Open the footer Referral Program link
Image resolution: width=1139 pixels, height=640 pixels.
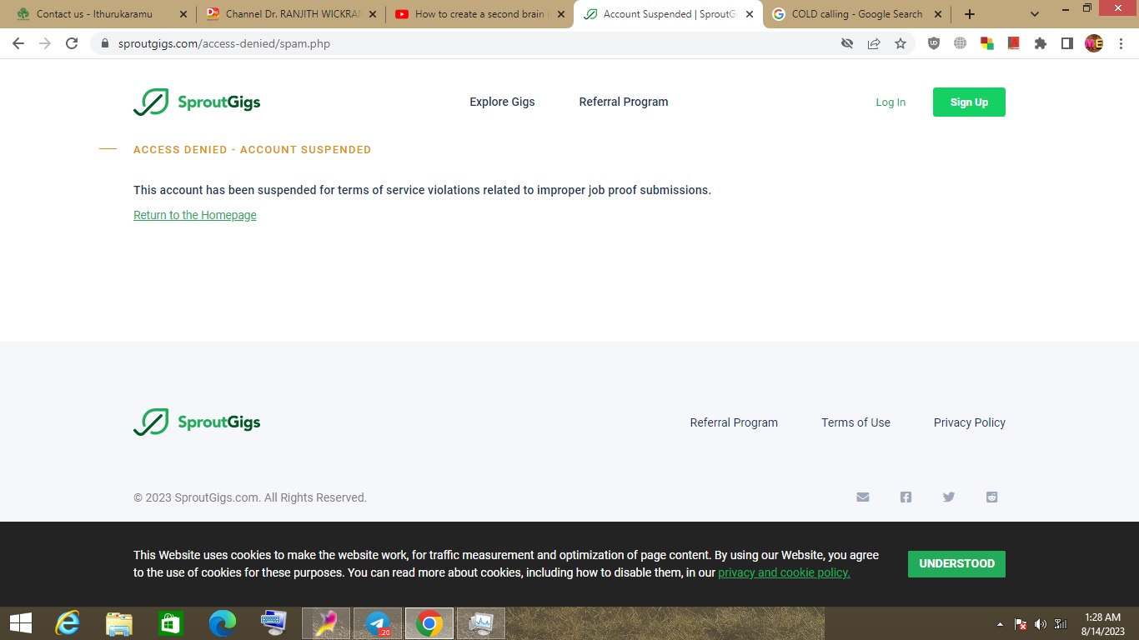click(x=734, y=422)
